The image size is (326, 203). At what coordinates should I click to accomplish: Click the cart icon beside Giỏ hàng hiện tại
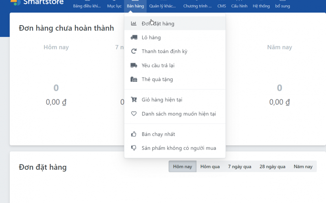click(134, 100)
